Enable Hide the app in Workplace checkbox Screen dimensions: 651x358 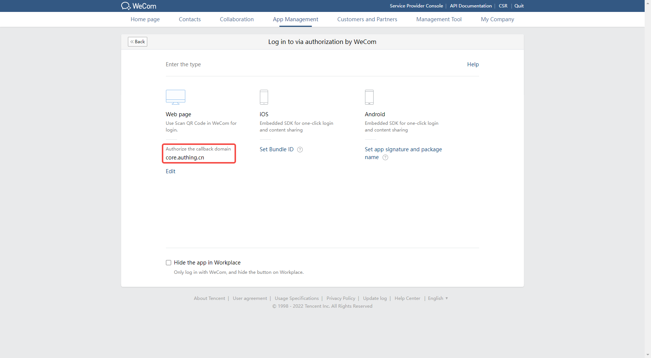click(x=169, y=263)
